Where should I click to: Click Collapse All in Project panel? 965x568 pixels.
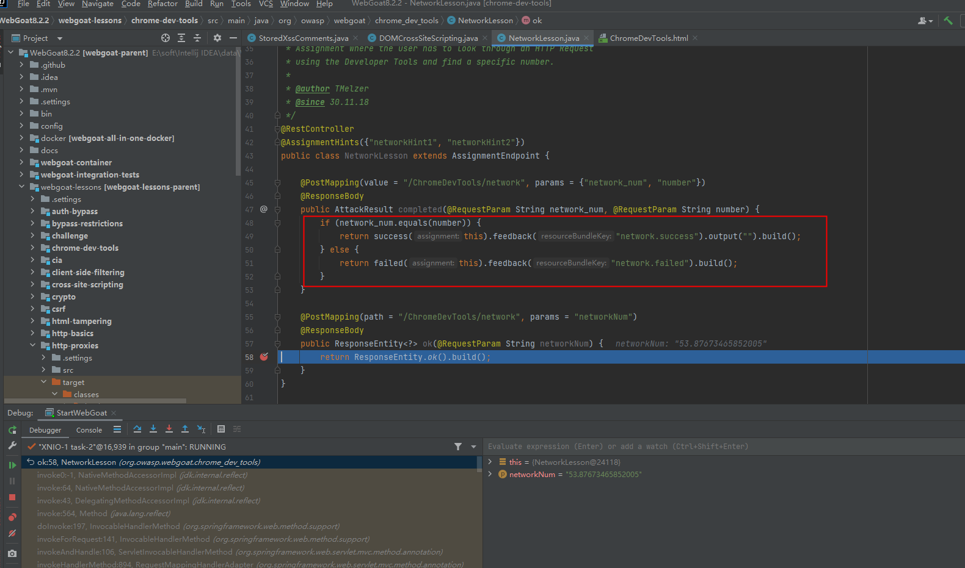(197, 38)
